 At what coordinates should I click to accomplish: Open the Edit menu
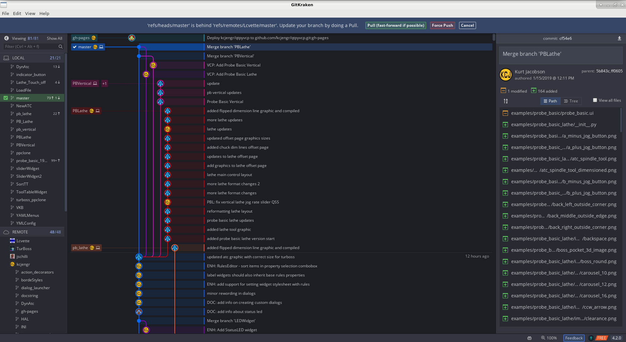[x=17, y=13]
